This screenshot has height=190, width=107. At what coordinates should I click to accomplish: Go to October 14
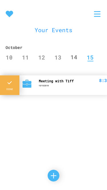[74, 57]
